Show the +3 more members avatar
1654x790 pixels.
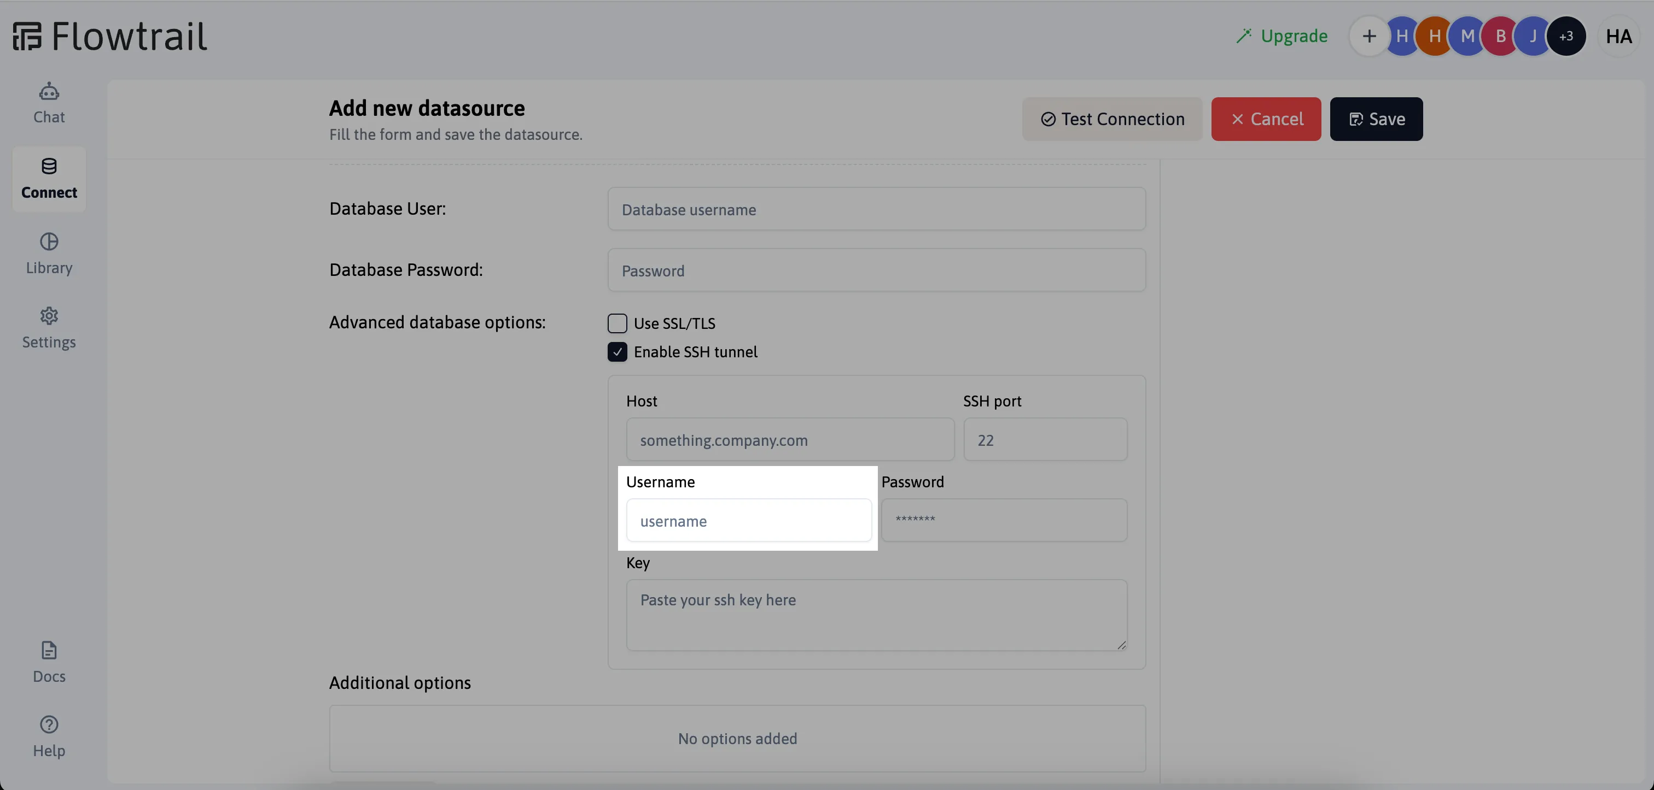tap(1566, 36)
